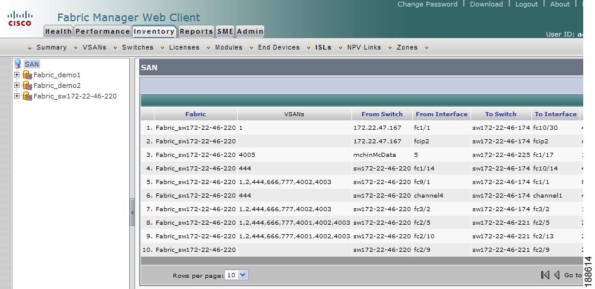This screenshot has width=595, height=289.
Task: Click channel1 To Interface in row 6
Action: [x=548, y=196]
